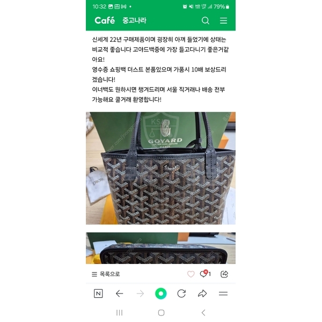The width and height of the screenshot is (322, 322).
Task: Tap the green circle Naver button
Action: pyautogui.click(x=161, y=294)
